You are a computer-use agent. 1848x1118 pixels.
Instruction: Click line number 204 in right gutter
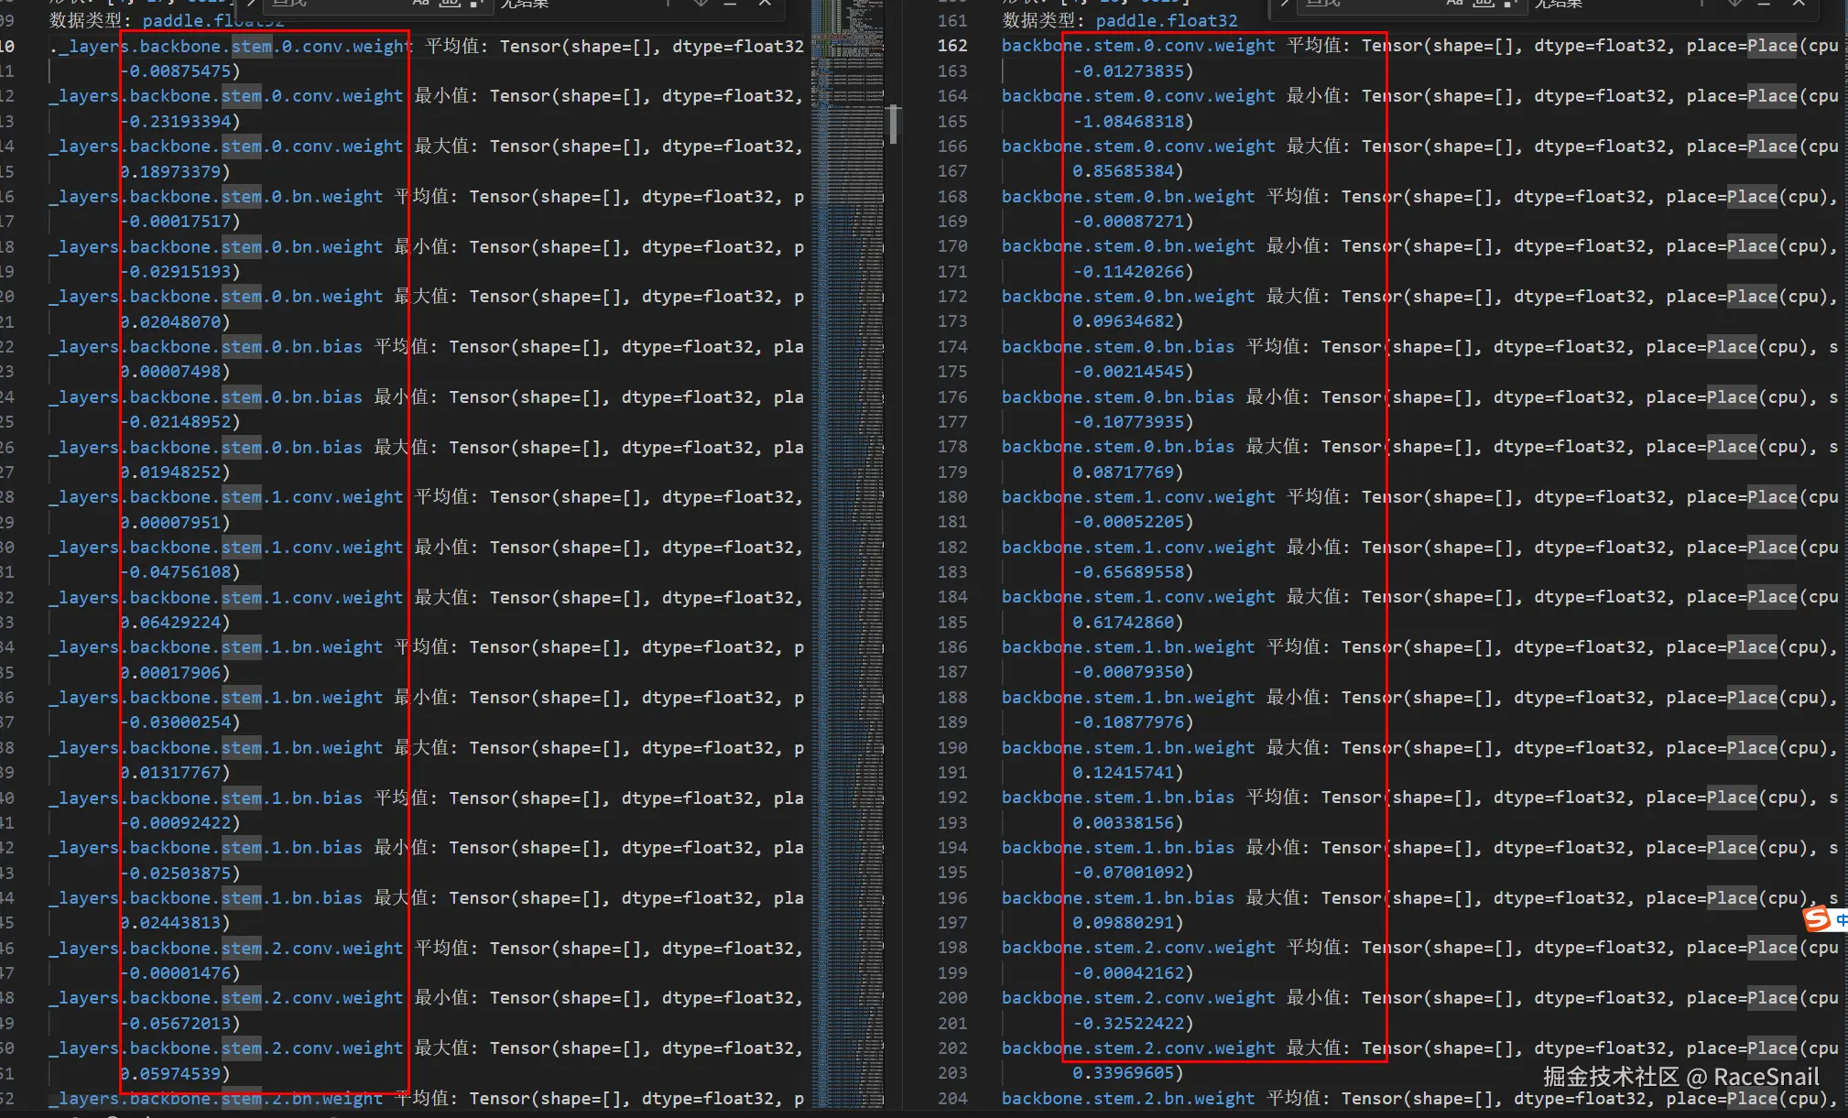pos(951,1098)
